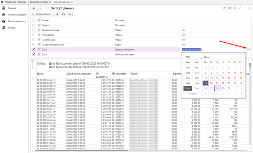Uncheck the first Дата filter checkbox
This screenshot has width=253, height=153.
pyautogui.click(x=34, y=49)
